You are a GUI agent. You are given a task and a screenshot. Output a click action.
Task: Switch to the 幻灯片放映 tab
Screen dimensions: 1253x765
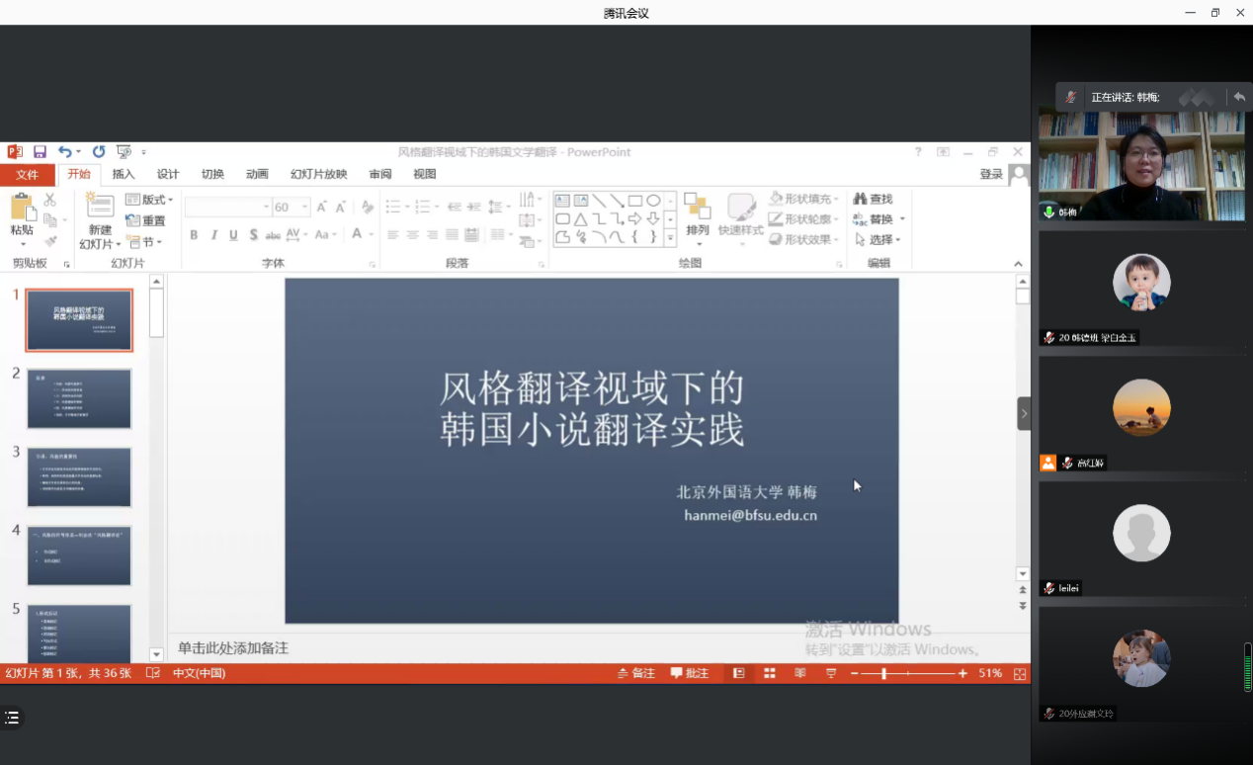point(318,175)
